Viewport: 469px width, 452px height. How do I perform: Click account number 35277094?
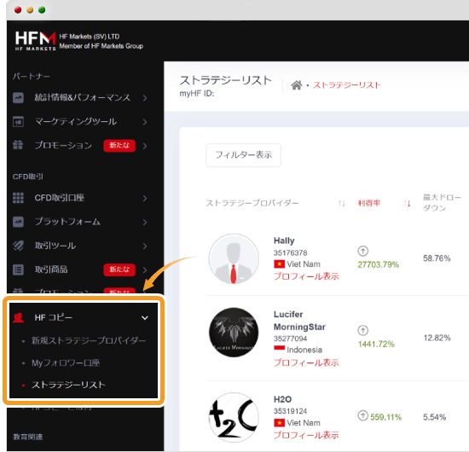(x=291, y=339)
